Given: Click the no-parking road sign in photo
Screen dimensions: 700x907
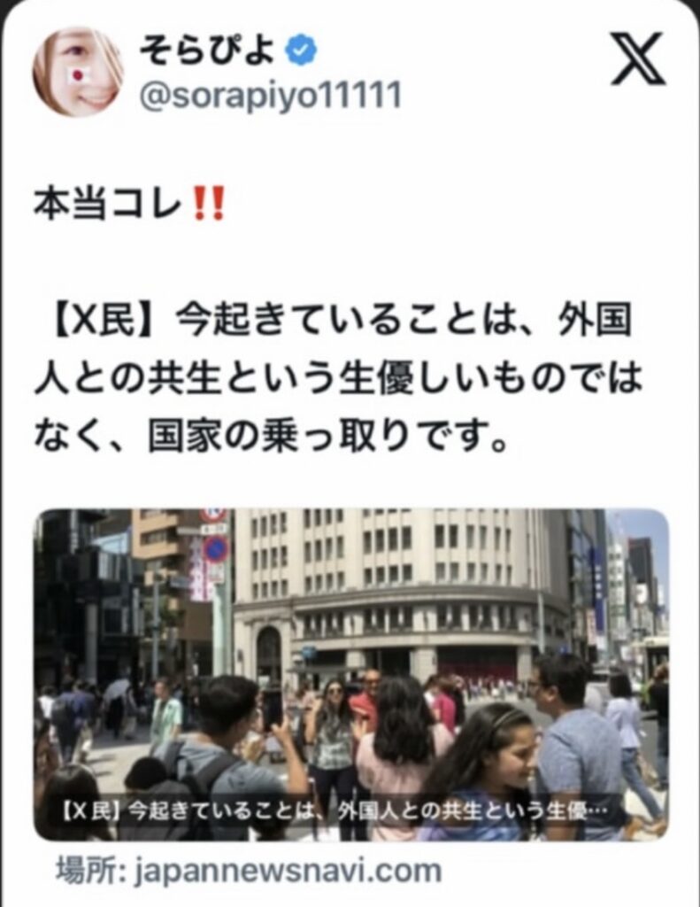Looking at the screenshot, I should point(216,549).
